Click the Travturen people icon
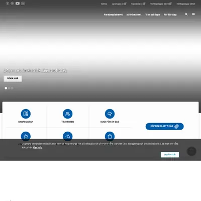This screenshot has width=201, height=201. (68, 114)
